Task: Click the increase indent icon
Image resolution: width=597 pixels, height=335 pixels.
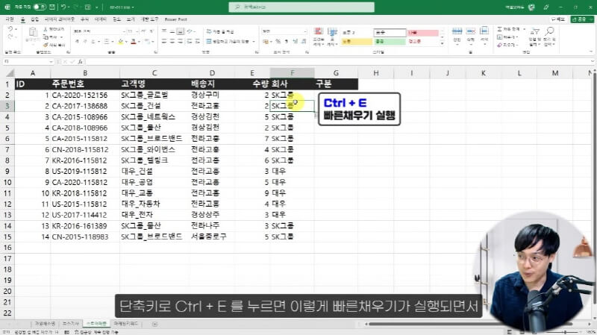Action: pos(197,41)
